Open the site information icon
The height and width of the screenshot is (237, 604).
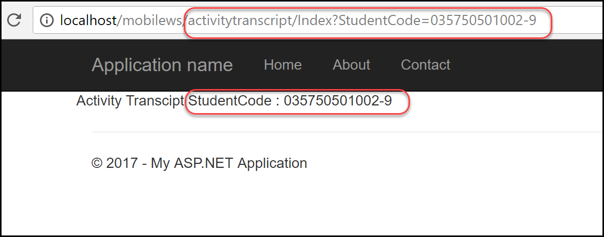[x=47, y=20]
